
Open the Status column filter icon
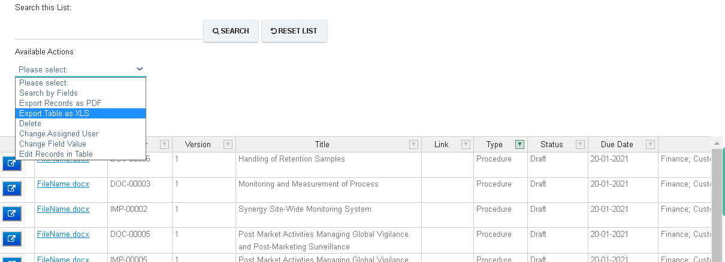pos(580,144)
